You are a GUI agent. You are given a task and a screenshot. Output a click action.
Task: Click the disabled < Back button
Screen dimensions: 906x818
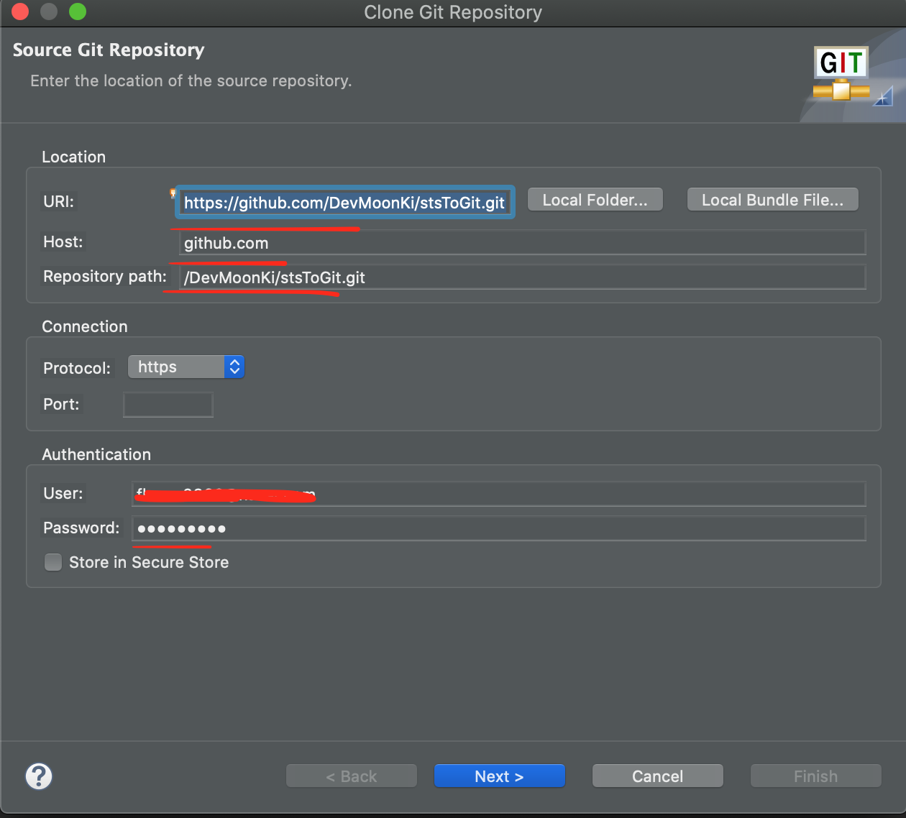(x=352, y=776)
